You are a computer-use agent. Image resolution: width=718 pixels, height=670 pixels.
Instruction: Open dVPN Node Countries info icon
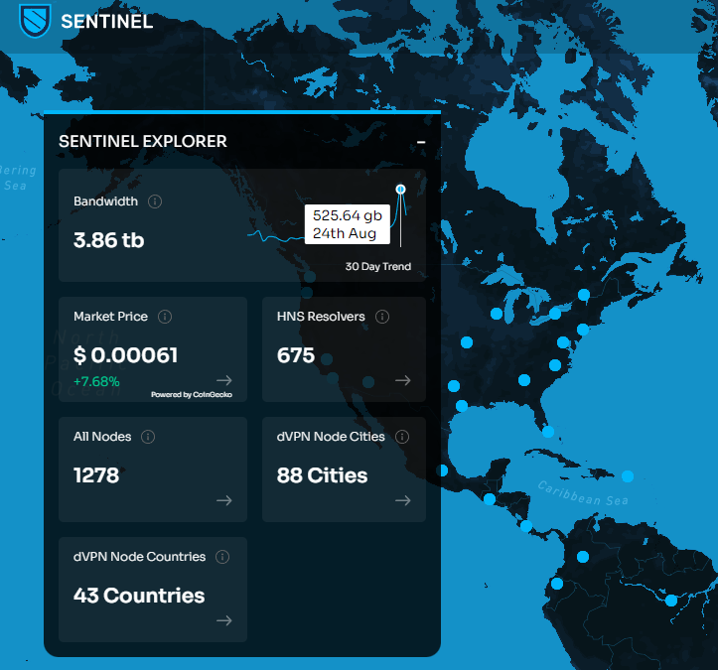pyautogui.click(x=222, y=557)
